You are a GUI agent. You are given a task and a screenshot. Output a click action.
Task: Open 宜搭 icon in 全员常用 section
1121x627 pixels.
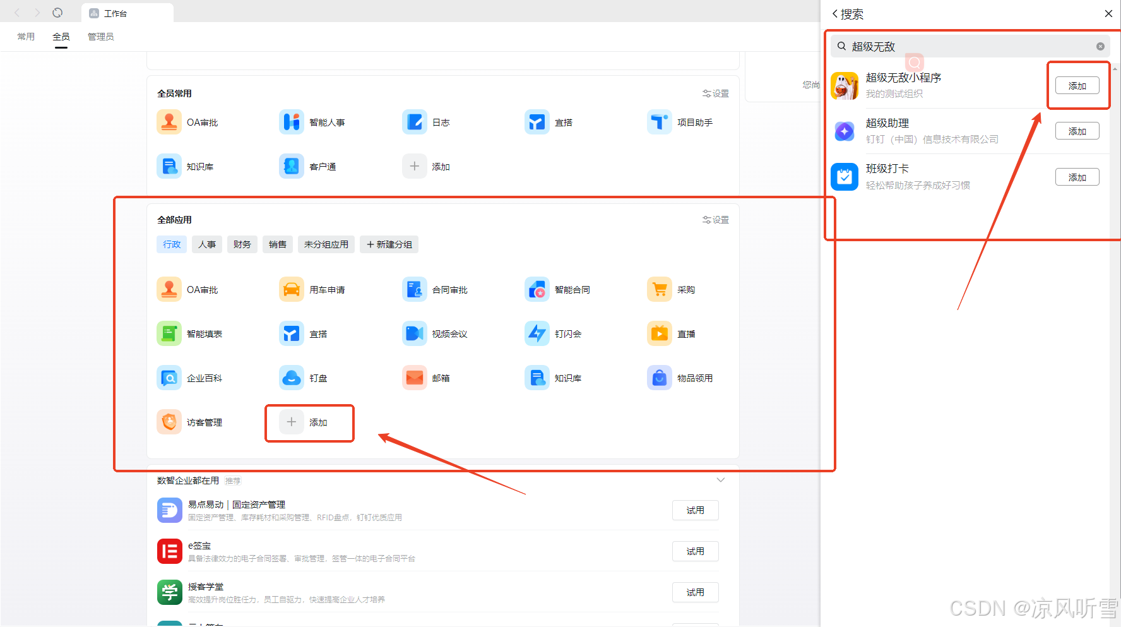(537, 122)
